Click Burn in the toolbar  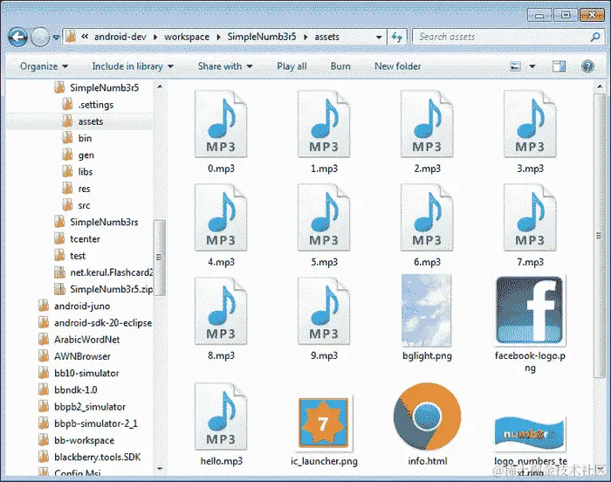point(340,66)
